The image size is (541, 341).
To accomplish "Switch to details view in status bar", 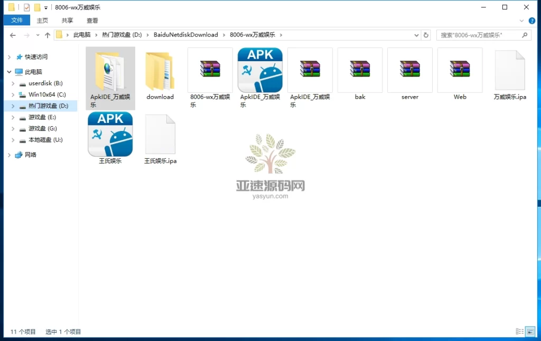I will 519,331.
